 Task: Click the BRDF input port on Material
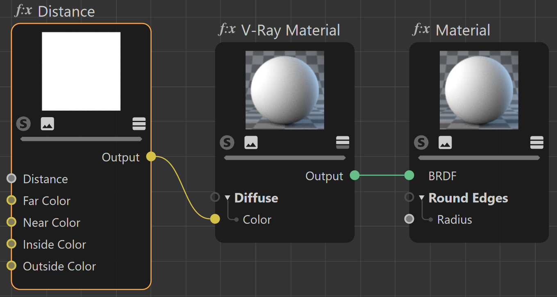409,175
